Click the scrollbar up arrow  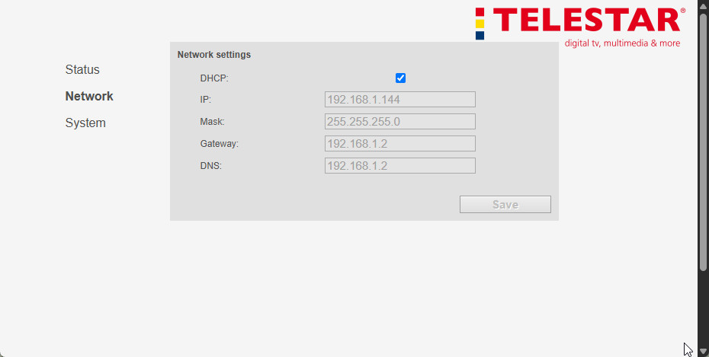[x=703, y=6]
